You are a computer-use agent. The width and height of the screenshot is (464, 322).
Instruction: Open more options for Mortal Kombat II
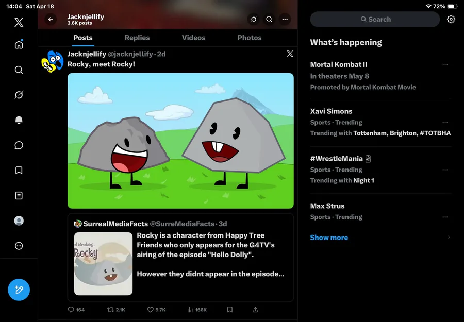pyautogui.click(x=445, y=64)
